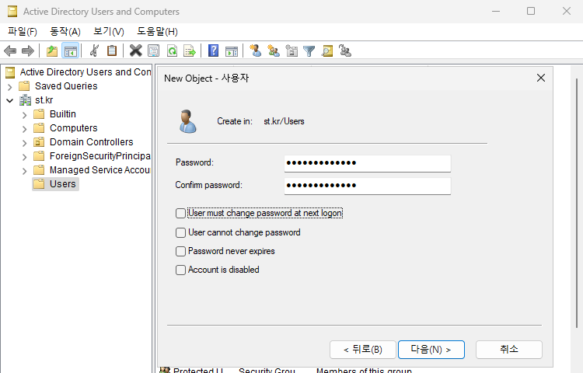This screenshot has height=373, width=583.
Task: Click the Builtin folder icon
Action: 39,114
